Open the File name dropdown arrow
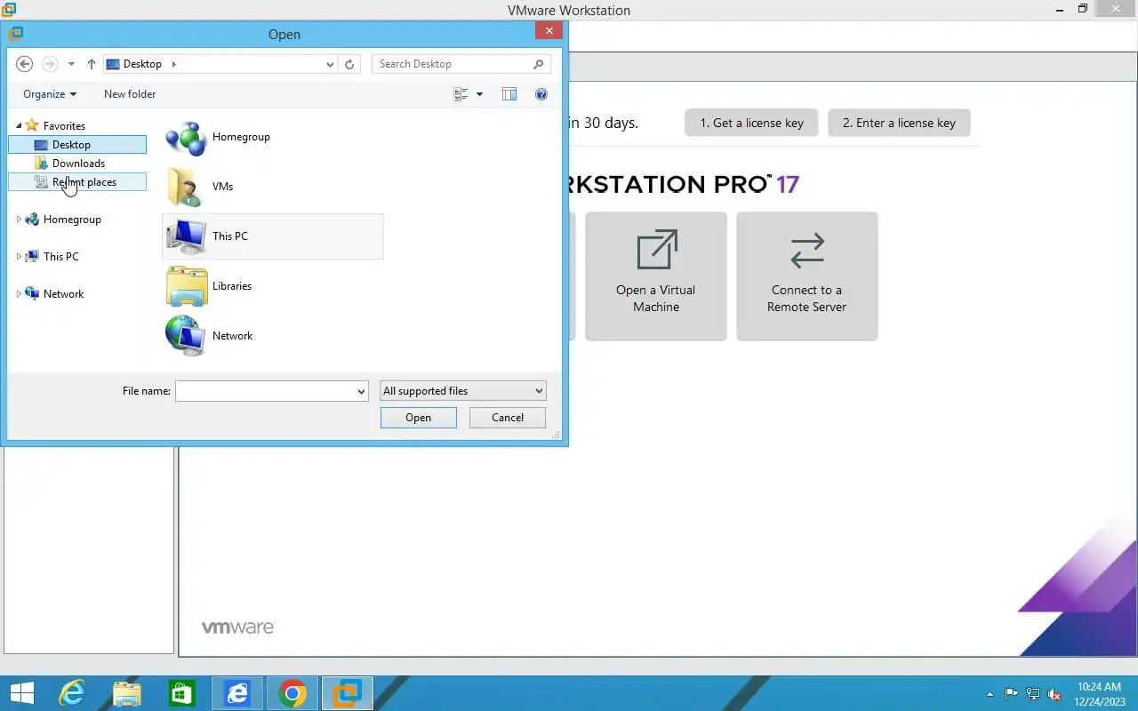Image resolution: width=1138 pixels, height=711 pixels. tap(361, 391)
